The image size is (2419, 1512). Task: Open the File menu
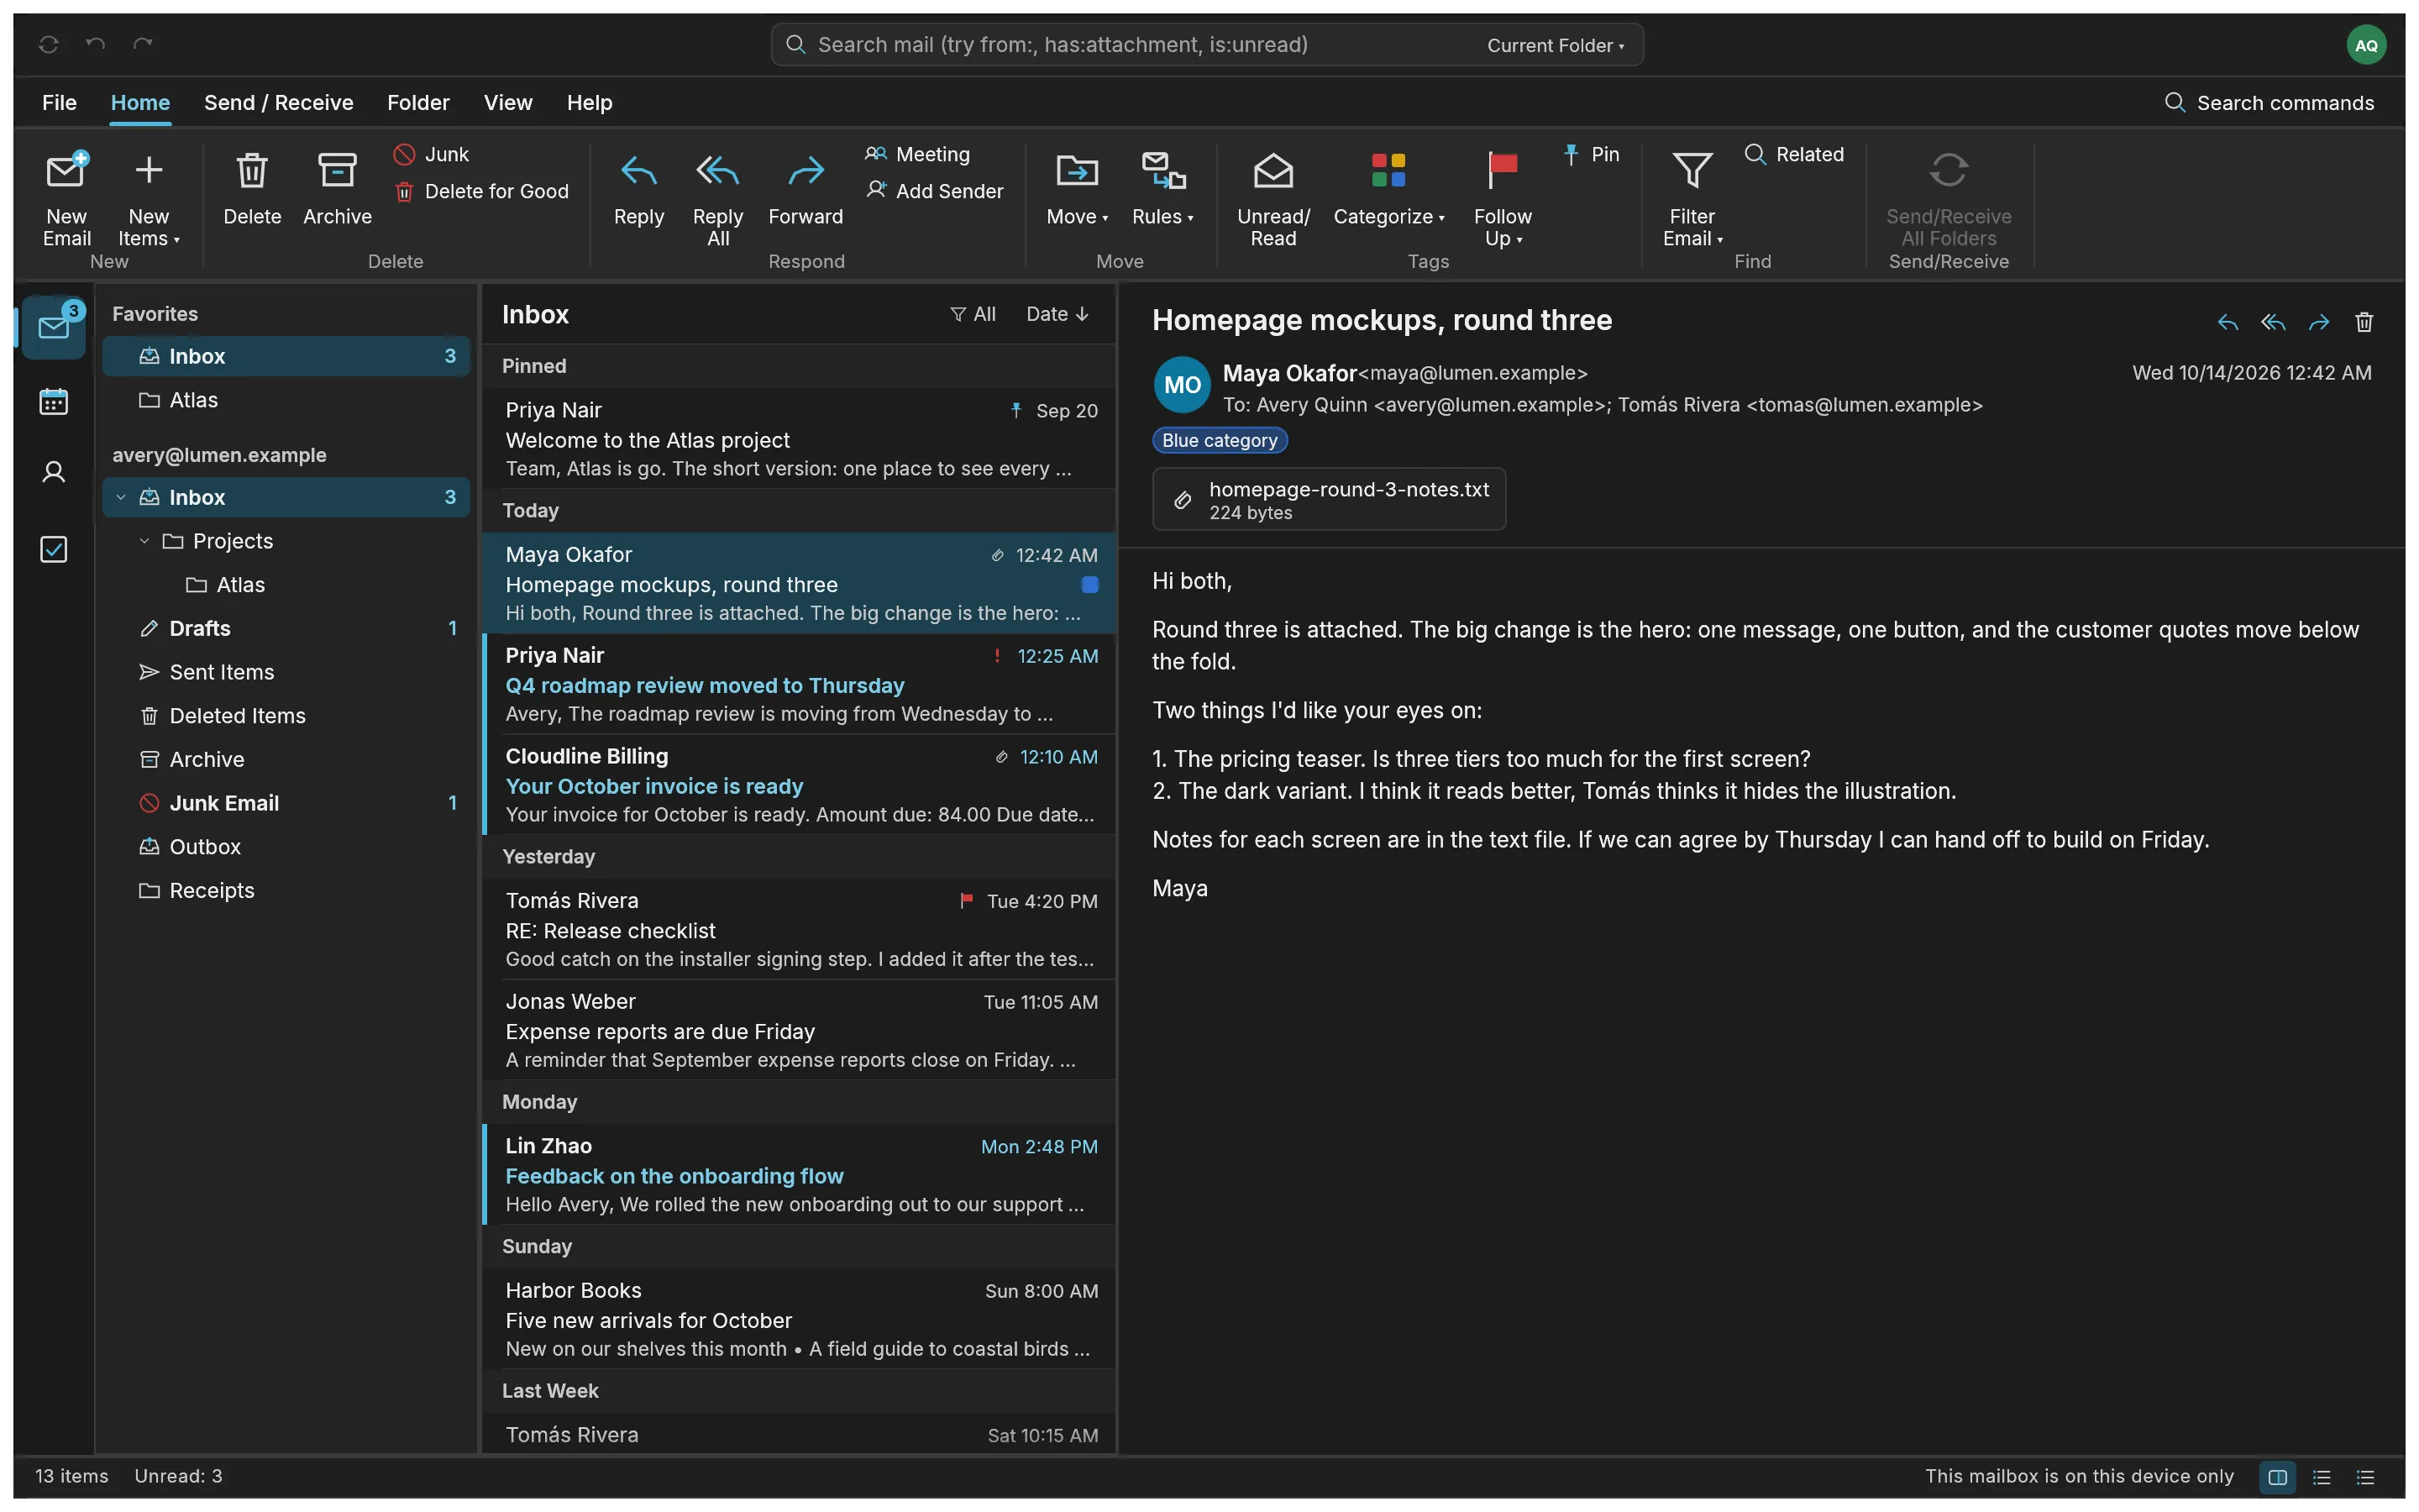point(59,102)
